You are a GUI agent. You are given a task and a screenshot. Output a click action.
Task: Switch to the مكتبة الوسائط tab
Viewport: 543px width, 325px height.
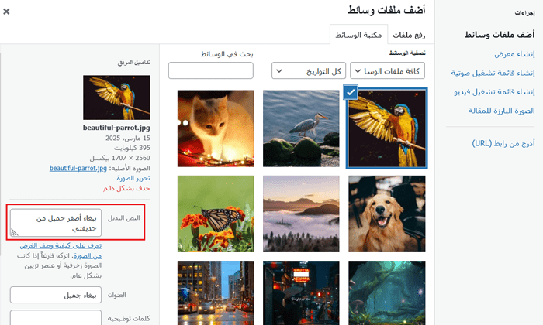[358, 35]
